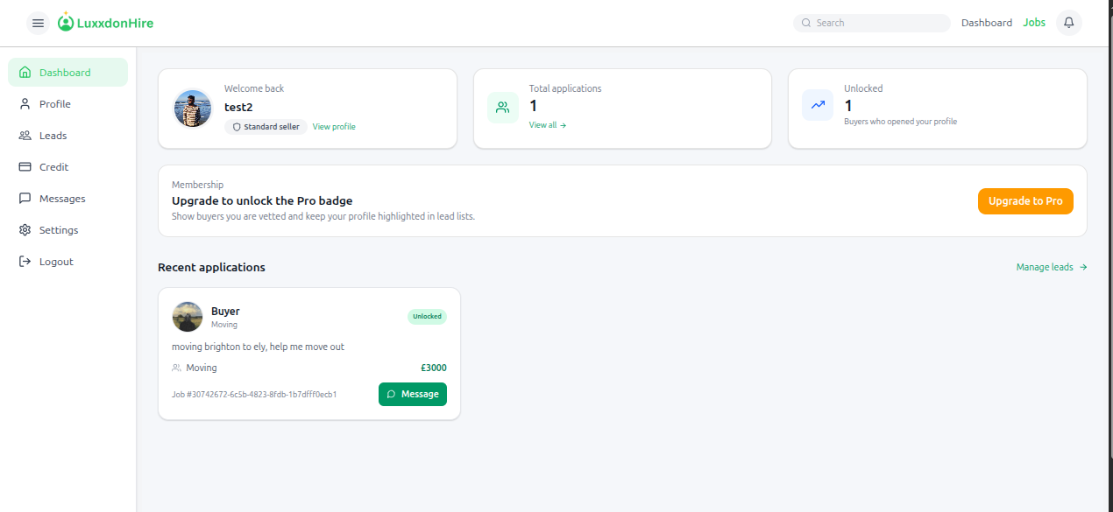Viewport: 1113px width, 512px height.
Task: Click the LuxxdonHire logo
Action: (104, 22)
